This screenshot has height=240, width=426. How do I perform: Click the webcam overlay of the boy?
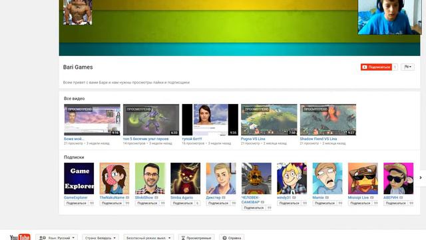tap(390, 17)
